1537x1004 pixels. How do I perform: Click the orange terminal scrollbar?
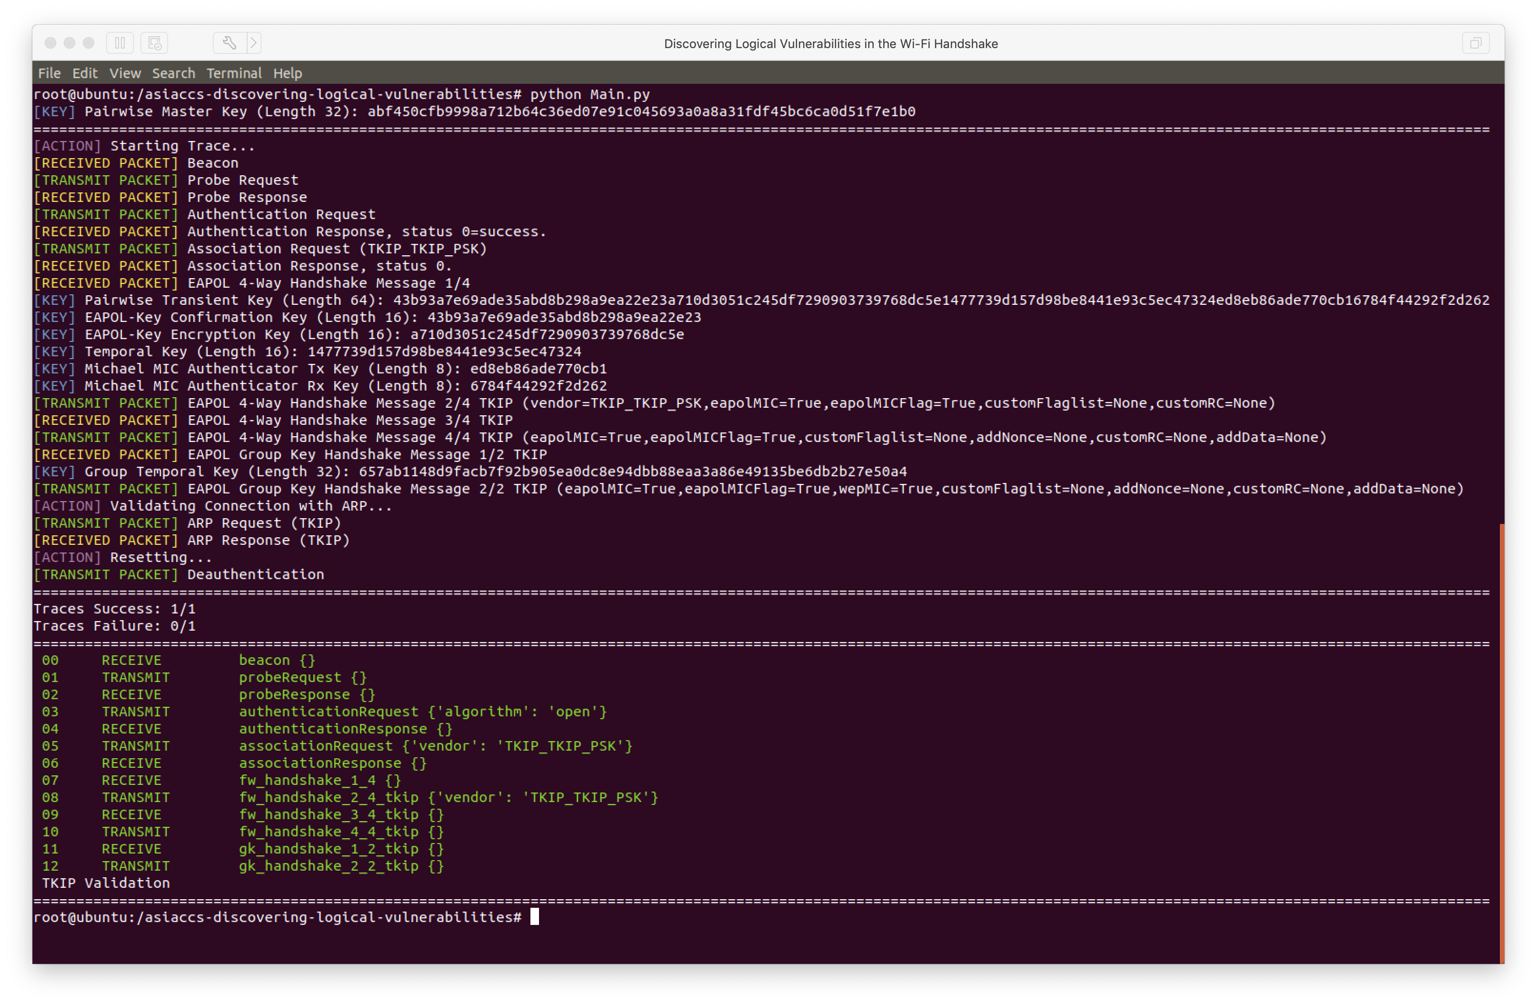1501,743
